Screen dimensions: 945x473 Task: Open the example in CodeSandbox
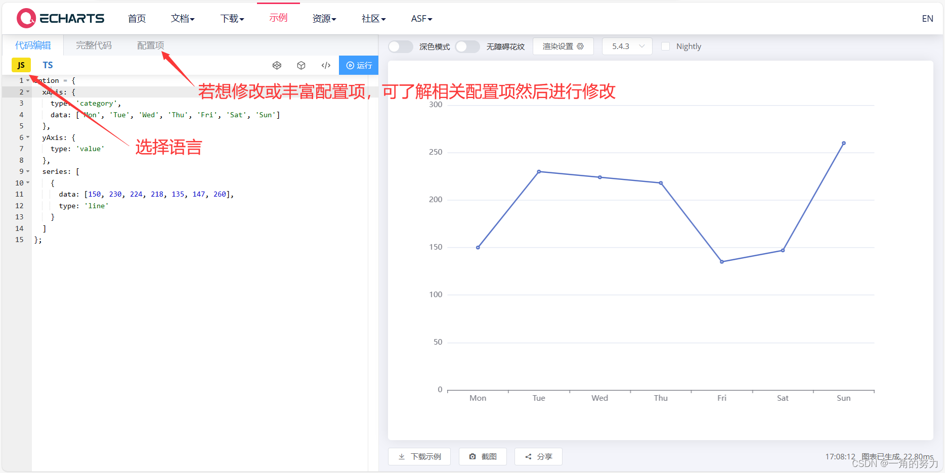[301, 65]
